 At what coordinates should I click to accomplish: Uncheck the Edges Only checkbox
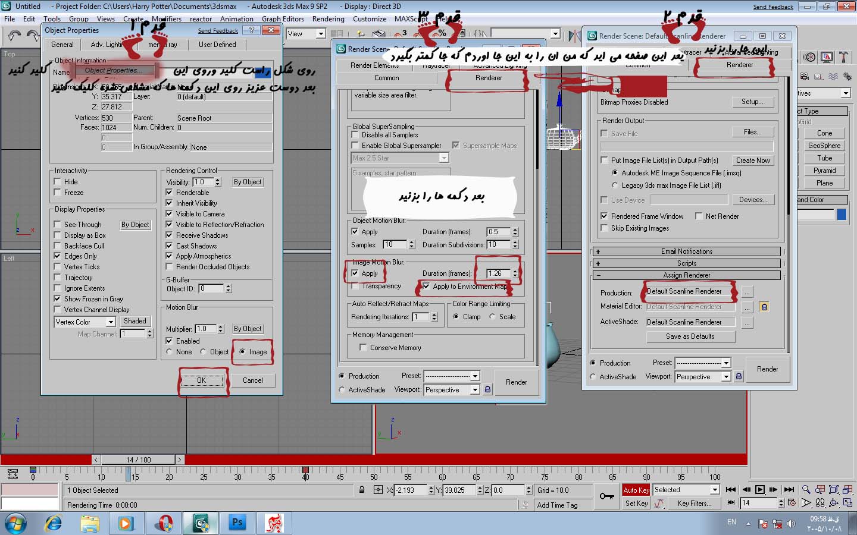pyautogui.click(x=57, y=256)
